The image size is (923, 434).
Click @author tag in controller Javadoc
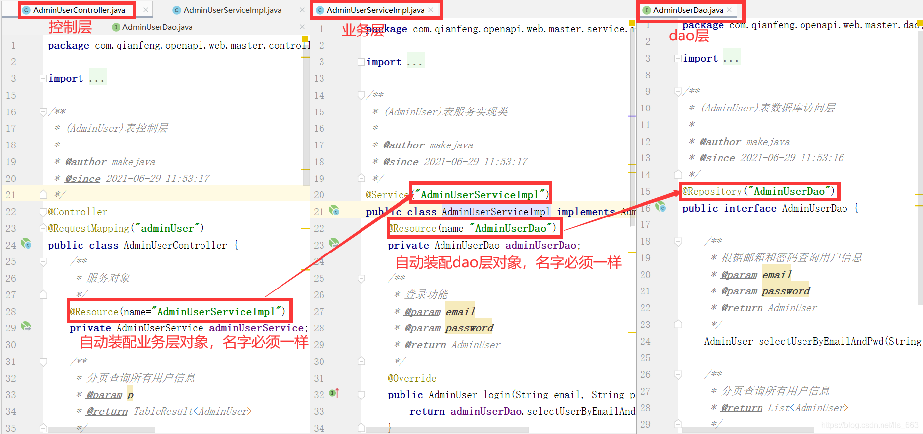pos(85,162)
